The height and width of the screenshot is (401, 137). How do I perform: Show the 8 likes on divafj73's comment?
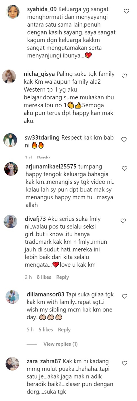[44, 277]
